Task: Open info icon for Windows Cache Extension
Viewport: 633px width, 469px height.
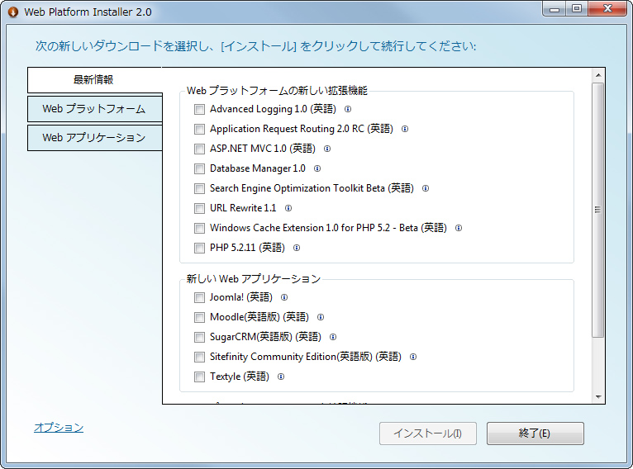Action: coord(459,228)
